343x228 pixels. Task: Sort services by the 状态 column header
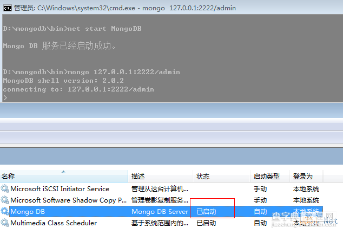[222, 177]
